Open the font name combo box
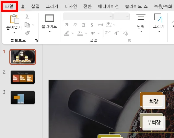 tap(88, 16)
